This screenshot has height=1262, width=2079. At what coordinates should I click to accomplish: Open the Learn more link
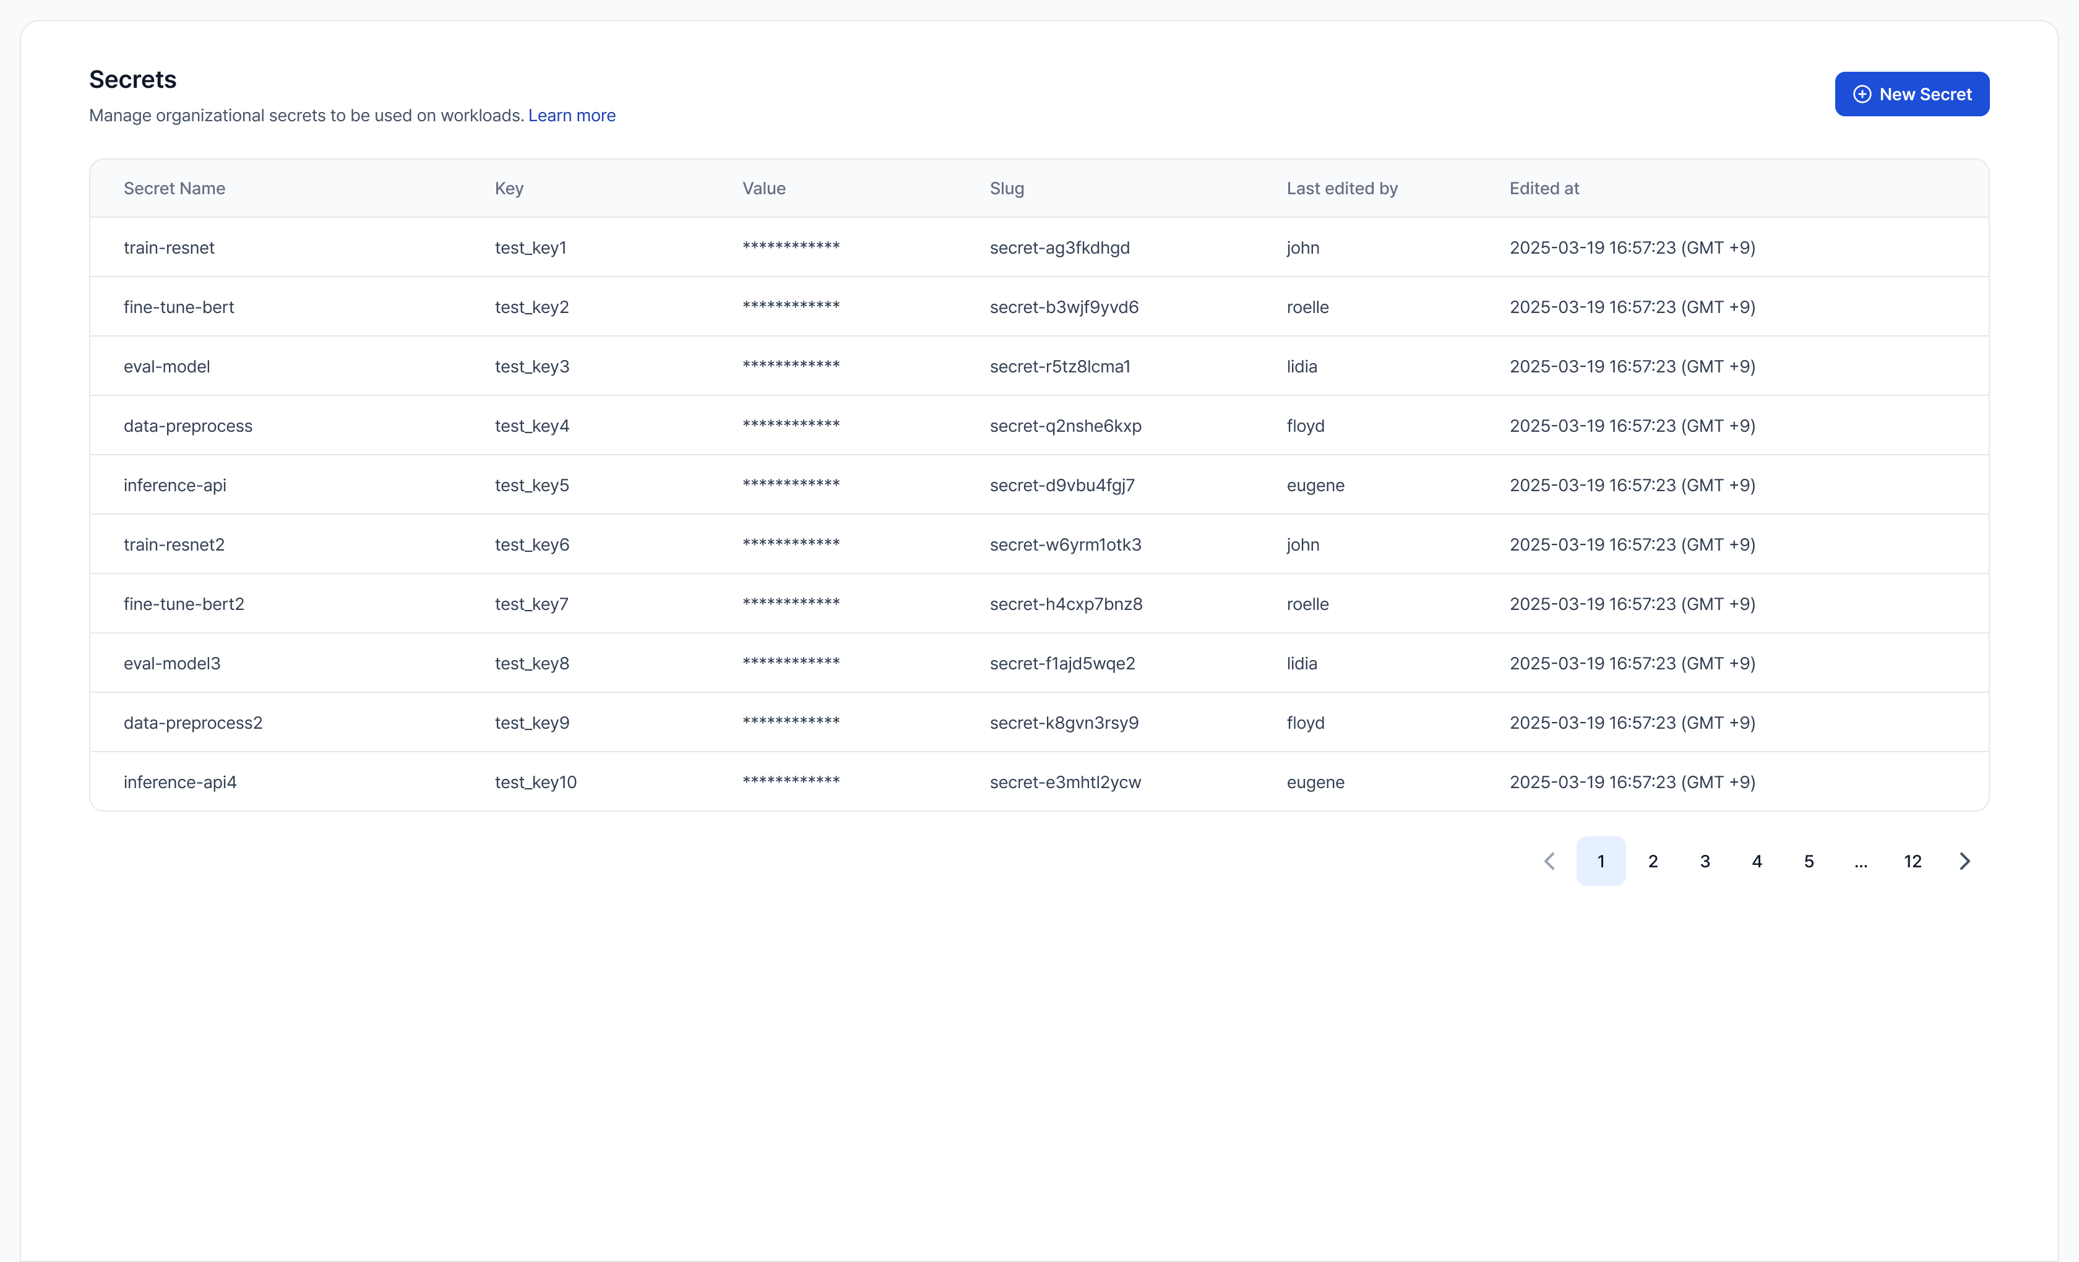(571, 116)
